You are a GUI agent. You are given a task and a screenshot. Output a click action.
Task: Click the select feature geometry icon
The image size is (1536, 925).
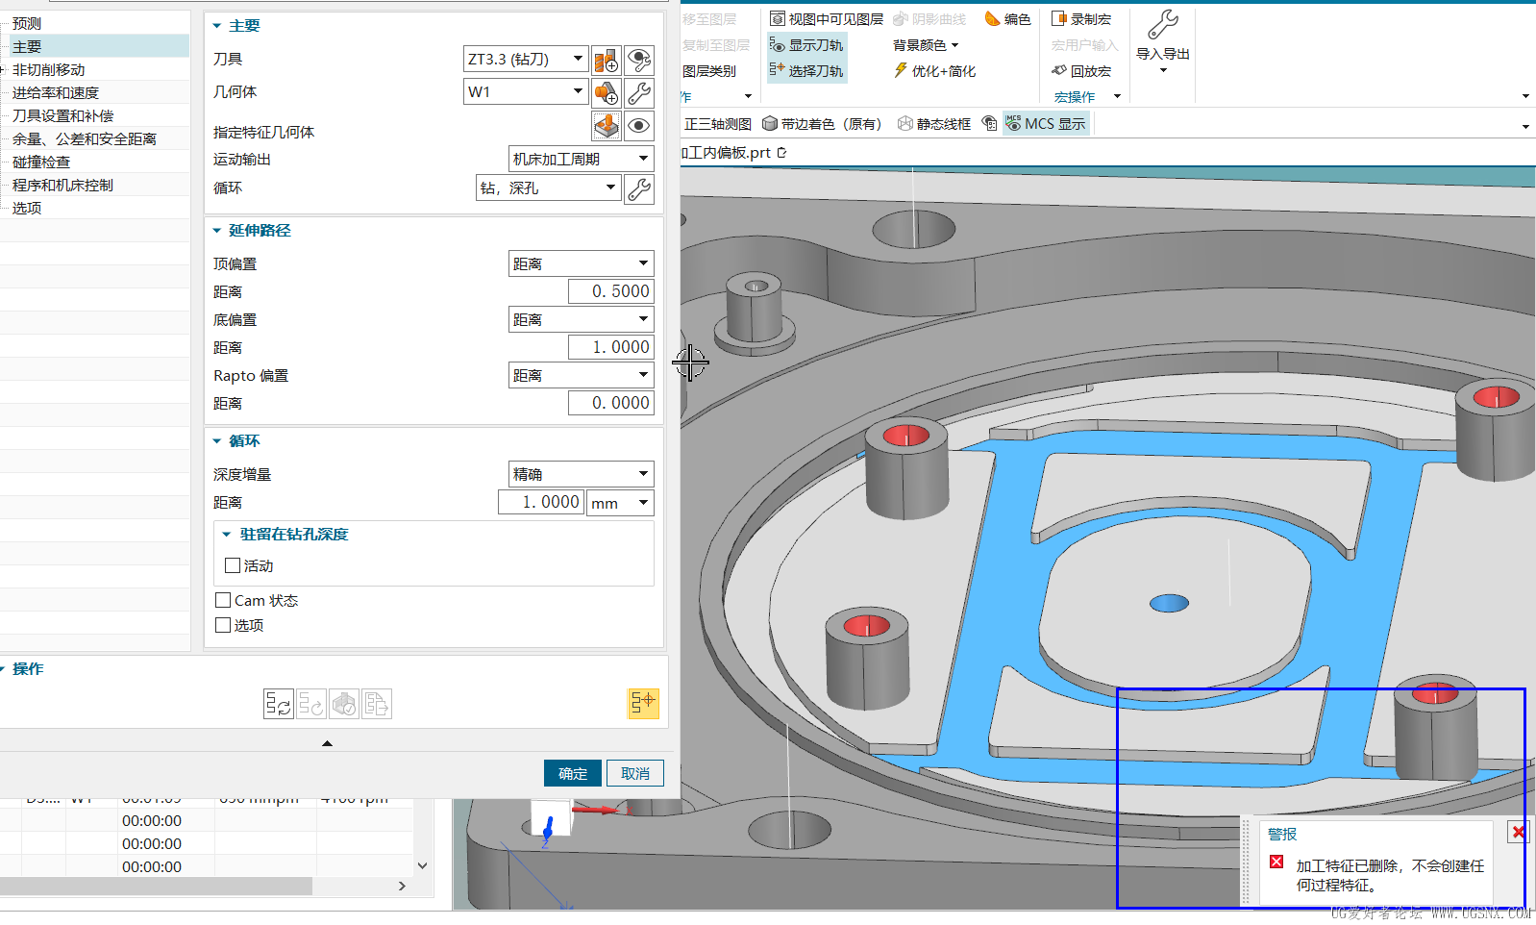[x=606, y=126]
